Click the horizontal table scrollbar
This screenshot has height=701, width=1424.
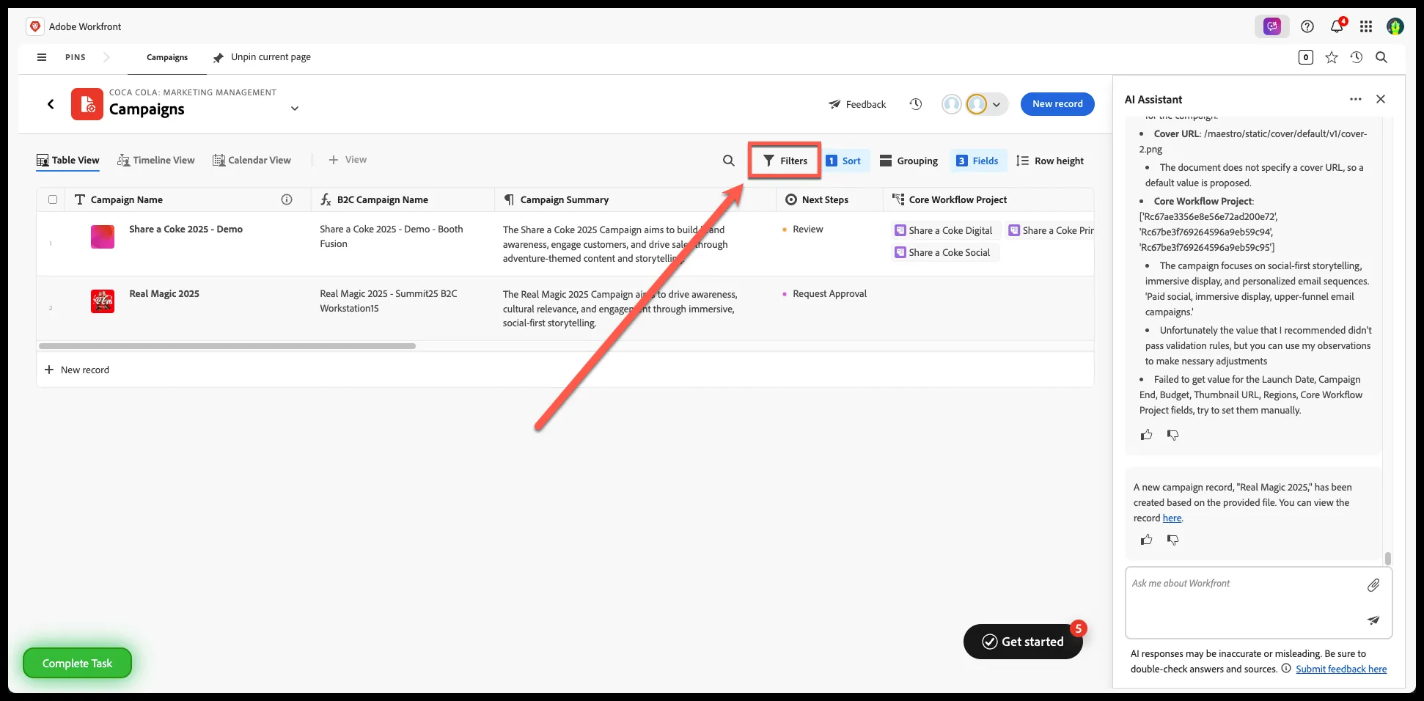coord(227,345)
